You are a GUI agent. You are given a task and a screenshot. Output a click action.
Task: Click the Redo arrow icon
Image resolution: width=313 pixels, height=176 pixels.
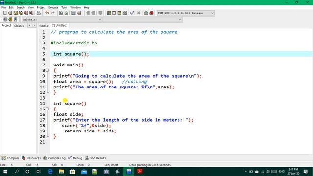(53, 13)
